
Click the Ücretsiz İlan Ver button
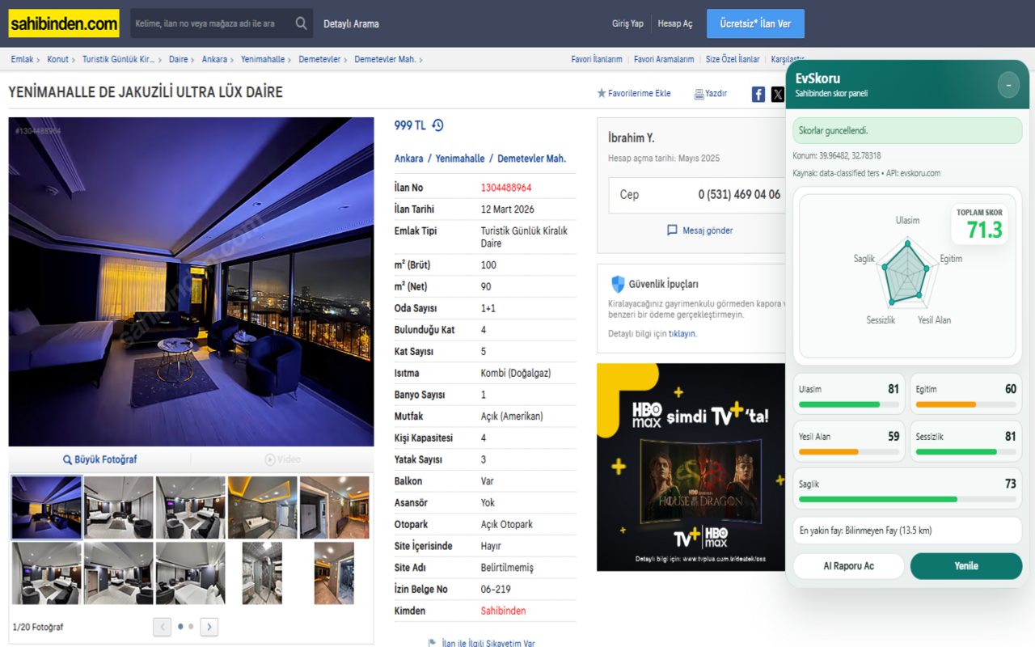pyautogui.click(x=755, y=23)
